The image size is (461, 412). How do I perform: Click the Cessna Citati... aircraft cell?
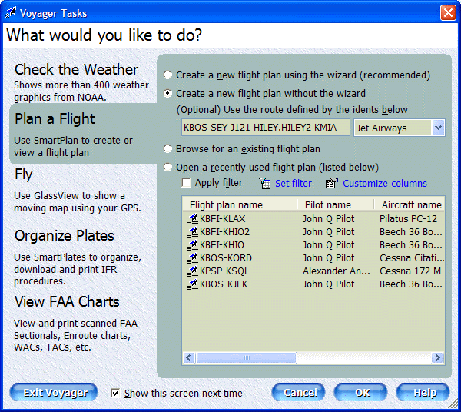412,258
